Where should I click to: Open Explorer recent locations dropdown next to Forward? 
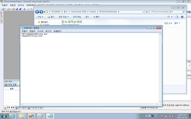(44, 12)
